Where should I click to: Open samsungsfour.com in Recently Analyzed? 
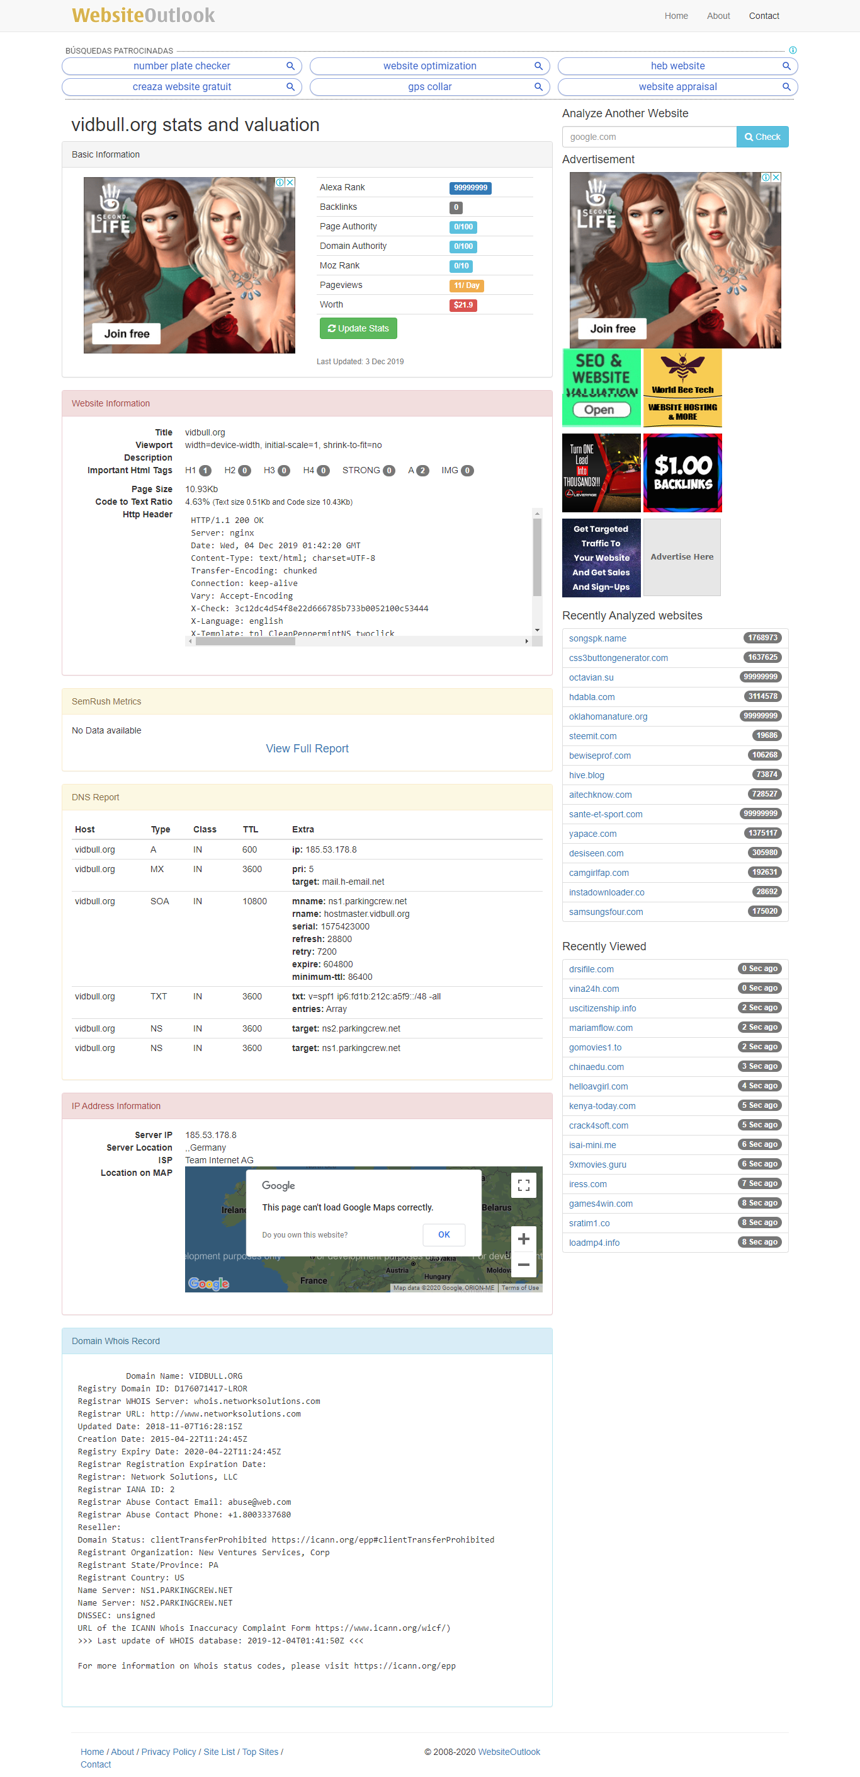pos(606,912)
